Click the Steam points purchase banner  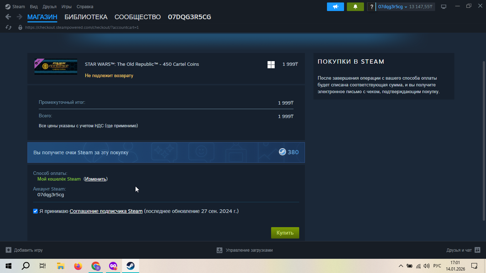tap(166, 152)
